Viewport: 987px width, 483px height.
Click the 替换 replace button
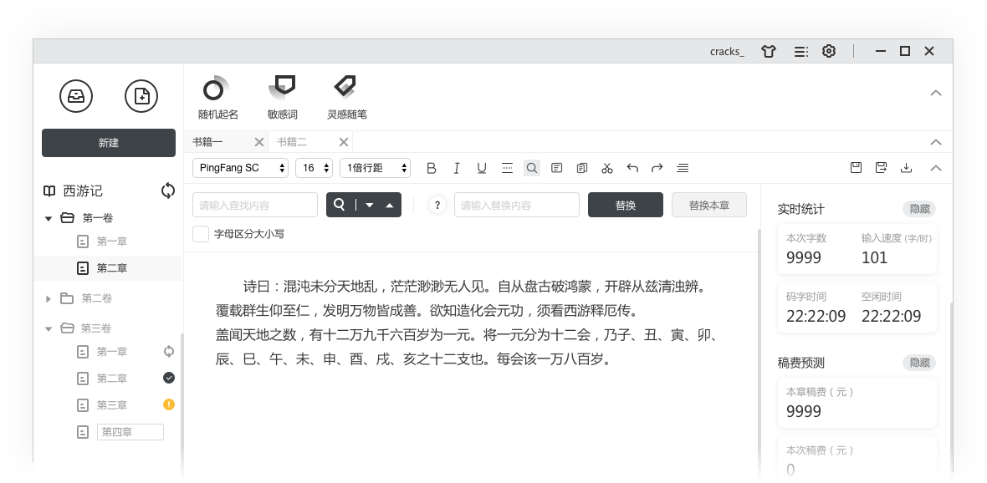pos(626,204)
